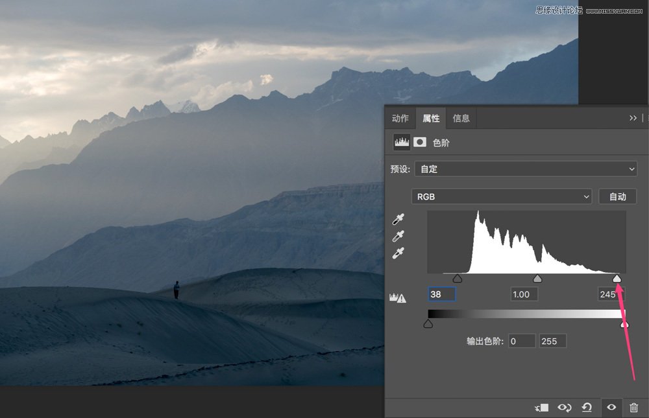Reset the Levels adjustment to defaults
The image size is (649, 418).
pos(587,408)
